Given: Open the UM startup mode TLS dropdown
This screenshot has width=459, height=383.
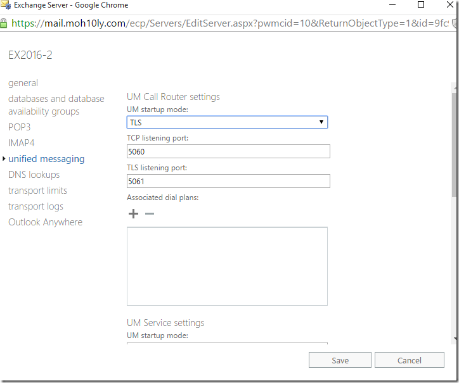Looking at the screenshot, I should tap(227, 122).
